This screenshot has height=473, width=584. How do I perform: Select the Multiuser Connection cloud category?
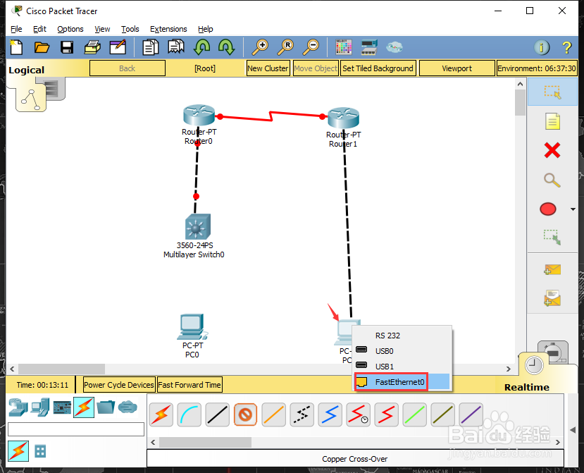coord(128,407)
